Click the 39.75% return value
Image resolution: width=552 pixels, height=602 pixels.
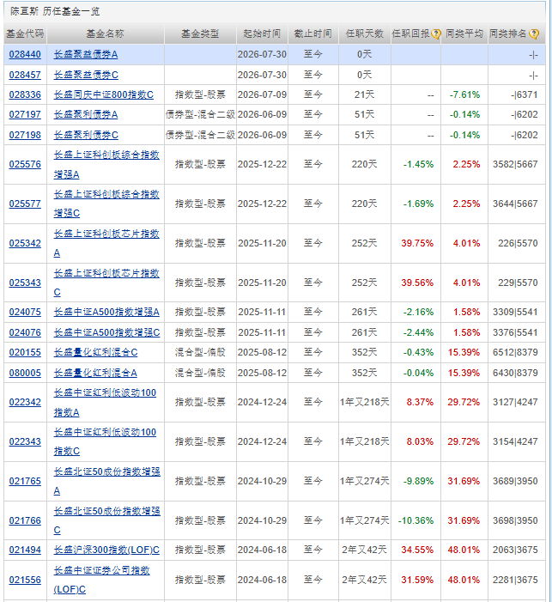pos(417,243)
